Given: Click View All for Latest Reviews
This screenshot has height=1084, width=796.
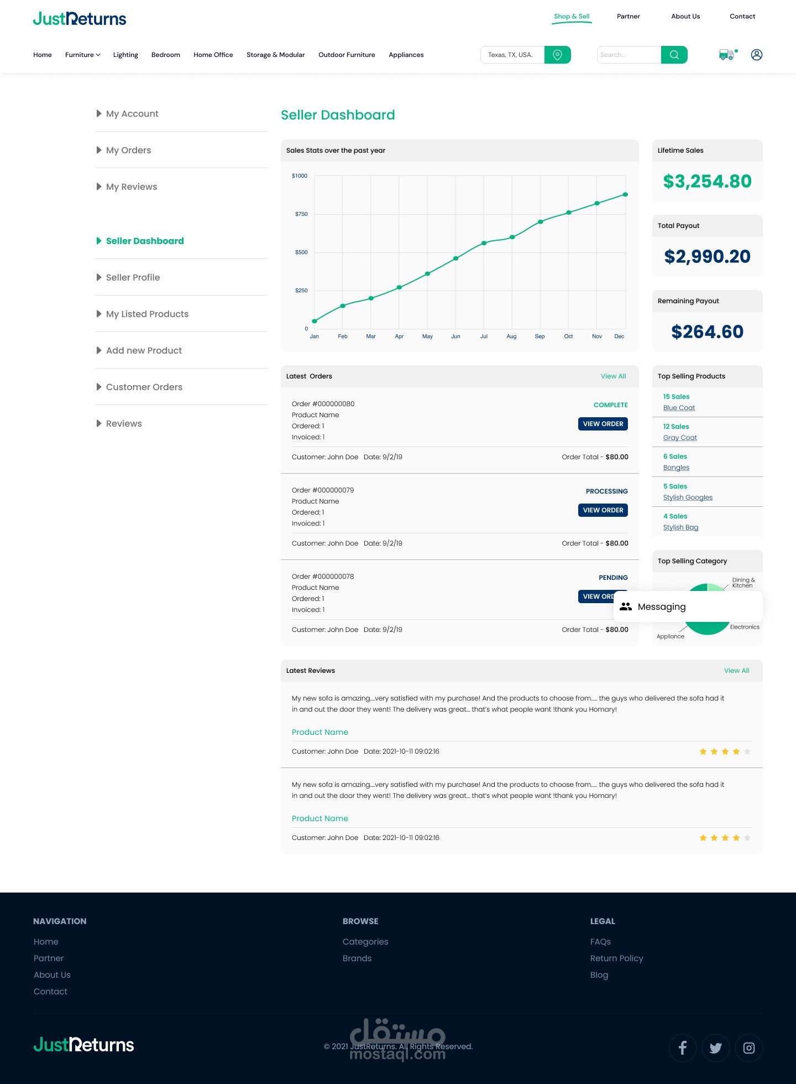Looking at the screenshot, I should pos(737,671).
